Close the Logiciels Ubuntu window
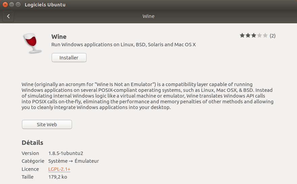The width and height of the screenshot is (297, 184). pos(5,4)
